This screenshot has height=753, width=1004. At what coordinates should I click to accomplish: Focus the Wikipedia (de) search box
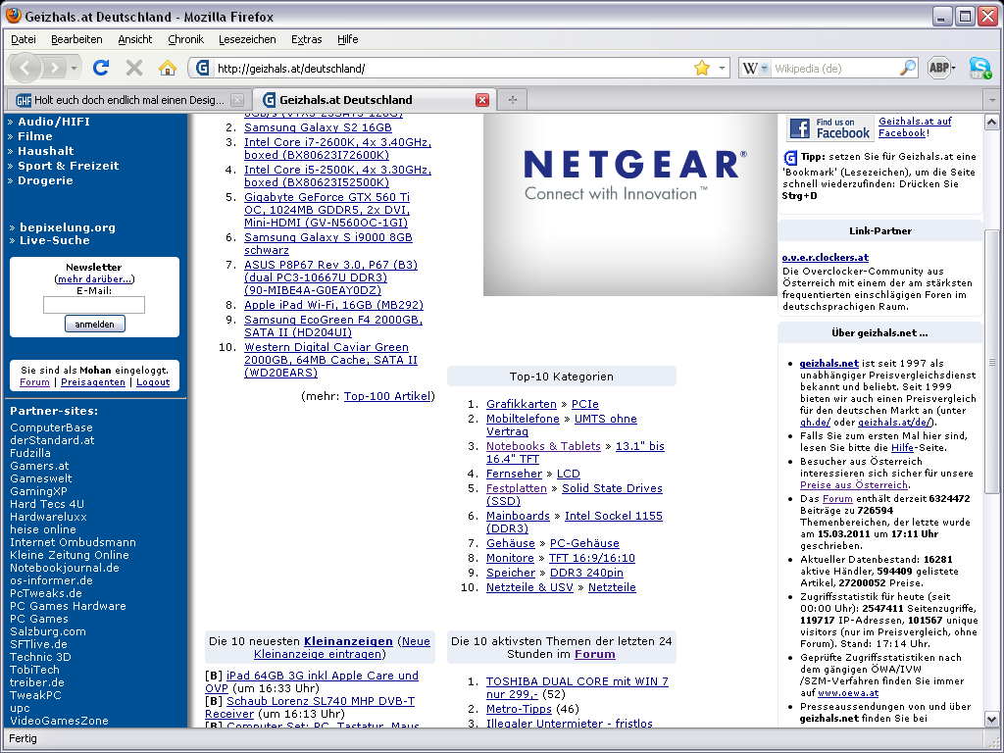click(x=834, y=68)
